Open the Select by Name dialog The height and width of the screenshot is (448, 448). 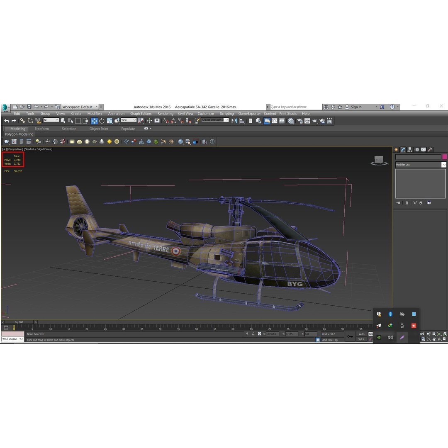coord(70,121)
